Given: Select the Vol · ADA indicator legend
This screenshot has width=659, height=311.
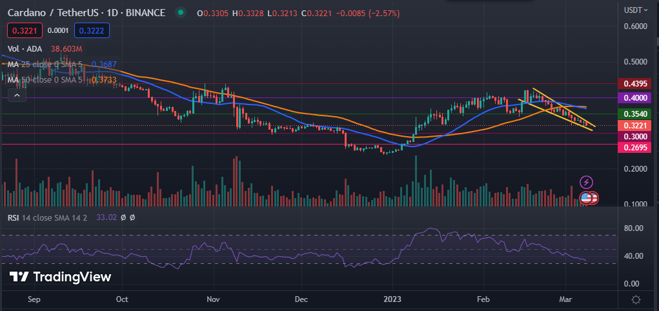Looking at the screenshot, I should pyautogui.click(x=25, y=49).
